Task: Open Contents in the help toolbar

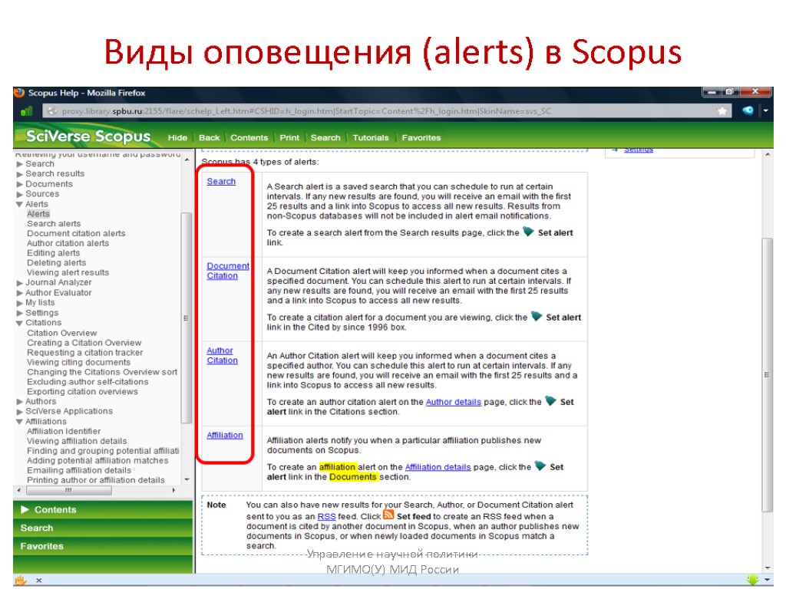Action: pyautogui.click(x=249, y=138)
